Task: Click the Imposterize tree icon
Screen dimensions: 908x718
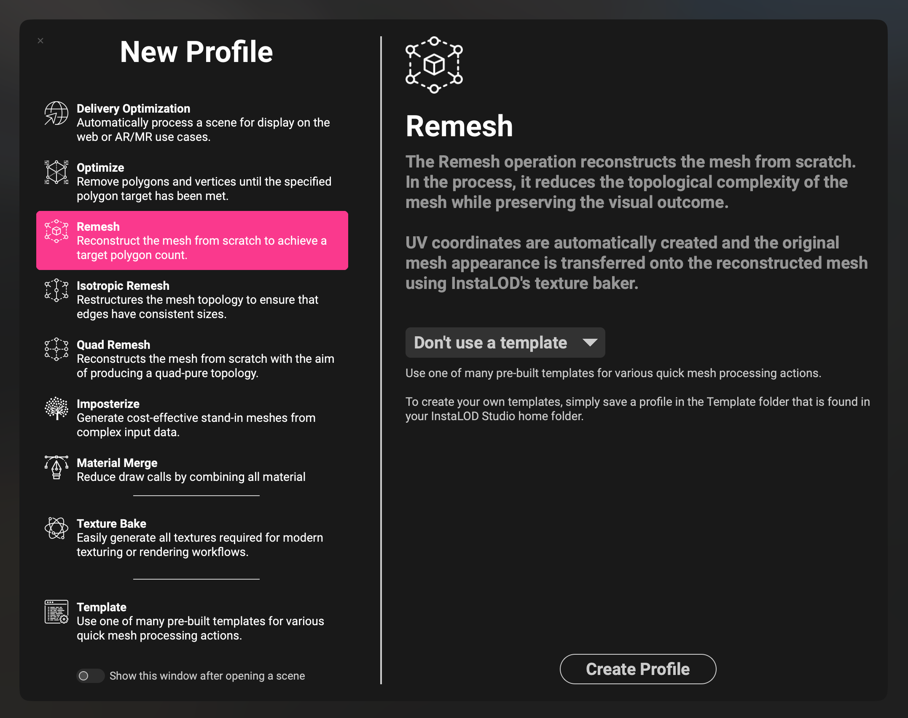Action: (x=55, y=408)
